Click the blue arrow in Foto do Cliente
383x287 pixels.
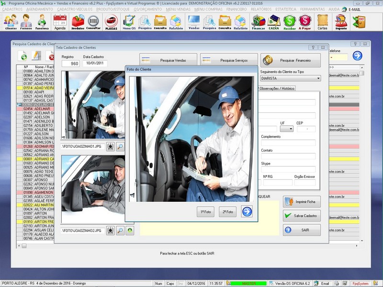click(247, 211)
